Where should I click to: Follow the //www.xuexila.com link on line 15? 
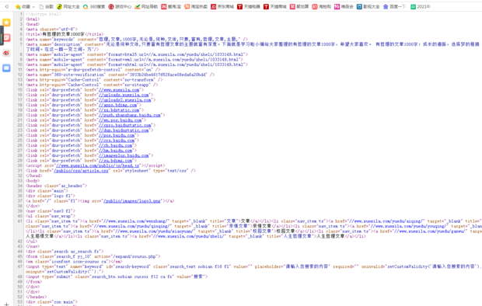[x=119, y=90]
